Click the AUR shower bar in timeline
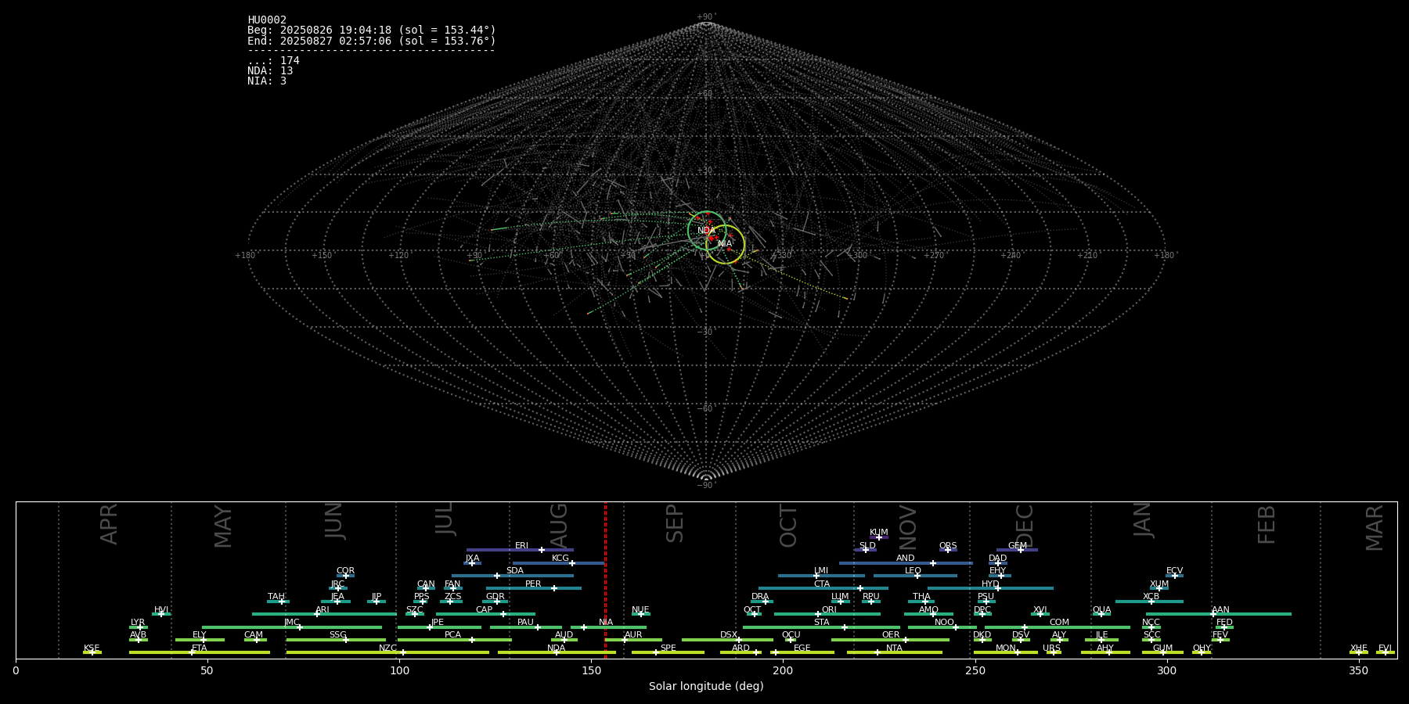The height and width of the screenshot is (704, 1409). pos(633,640)
